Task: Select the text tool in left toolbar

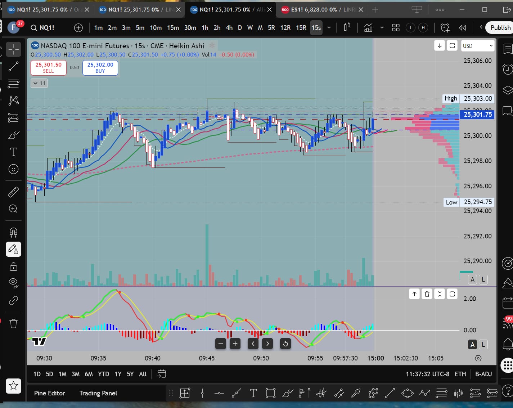Action: 14,152
